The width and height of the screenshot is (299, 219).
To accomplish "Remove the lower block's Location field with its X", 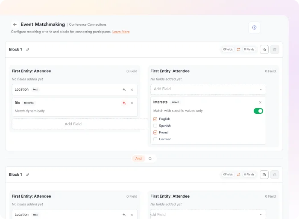I will (132, 215).
